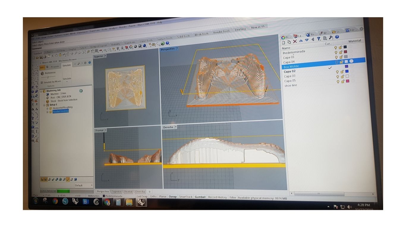Click the Preferences simulation icon
Image resolution: width=406 pixels, height=228 pixels.
(42, 73)
